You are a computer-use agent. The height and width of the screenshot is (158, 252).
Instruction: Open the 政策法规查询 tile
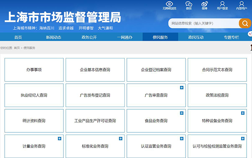click(x=217, y=95)
